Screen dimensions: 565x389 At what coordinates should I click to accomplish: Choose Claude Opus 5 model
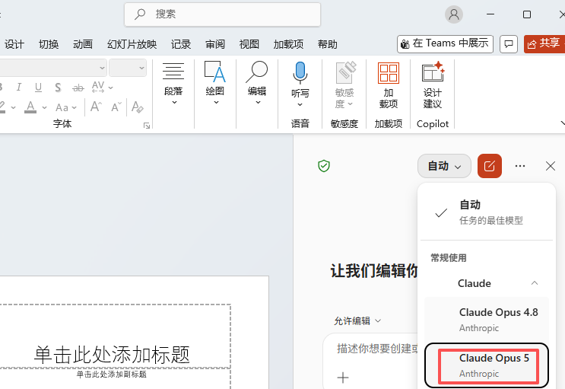click(x=487, y=365)
